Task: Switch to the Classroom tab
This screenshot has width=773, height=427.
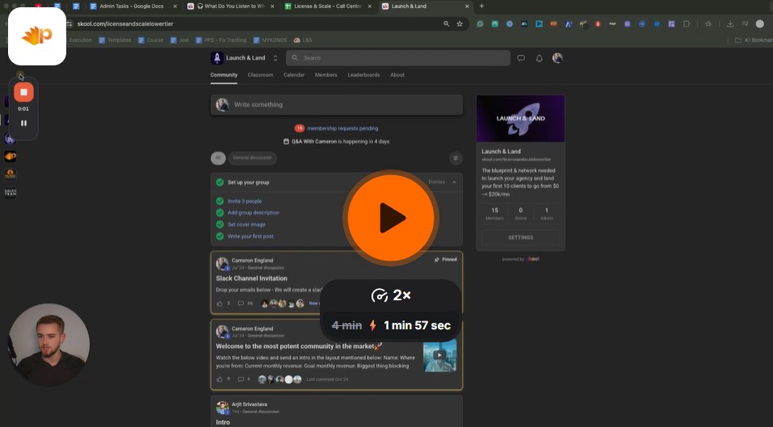Action: pyautogui.click(x=260, y=75)
